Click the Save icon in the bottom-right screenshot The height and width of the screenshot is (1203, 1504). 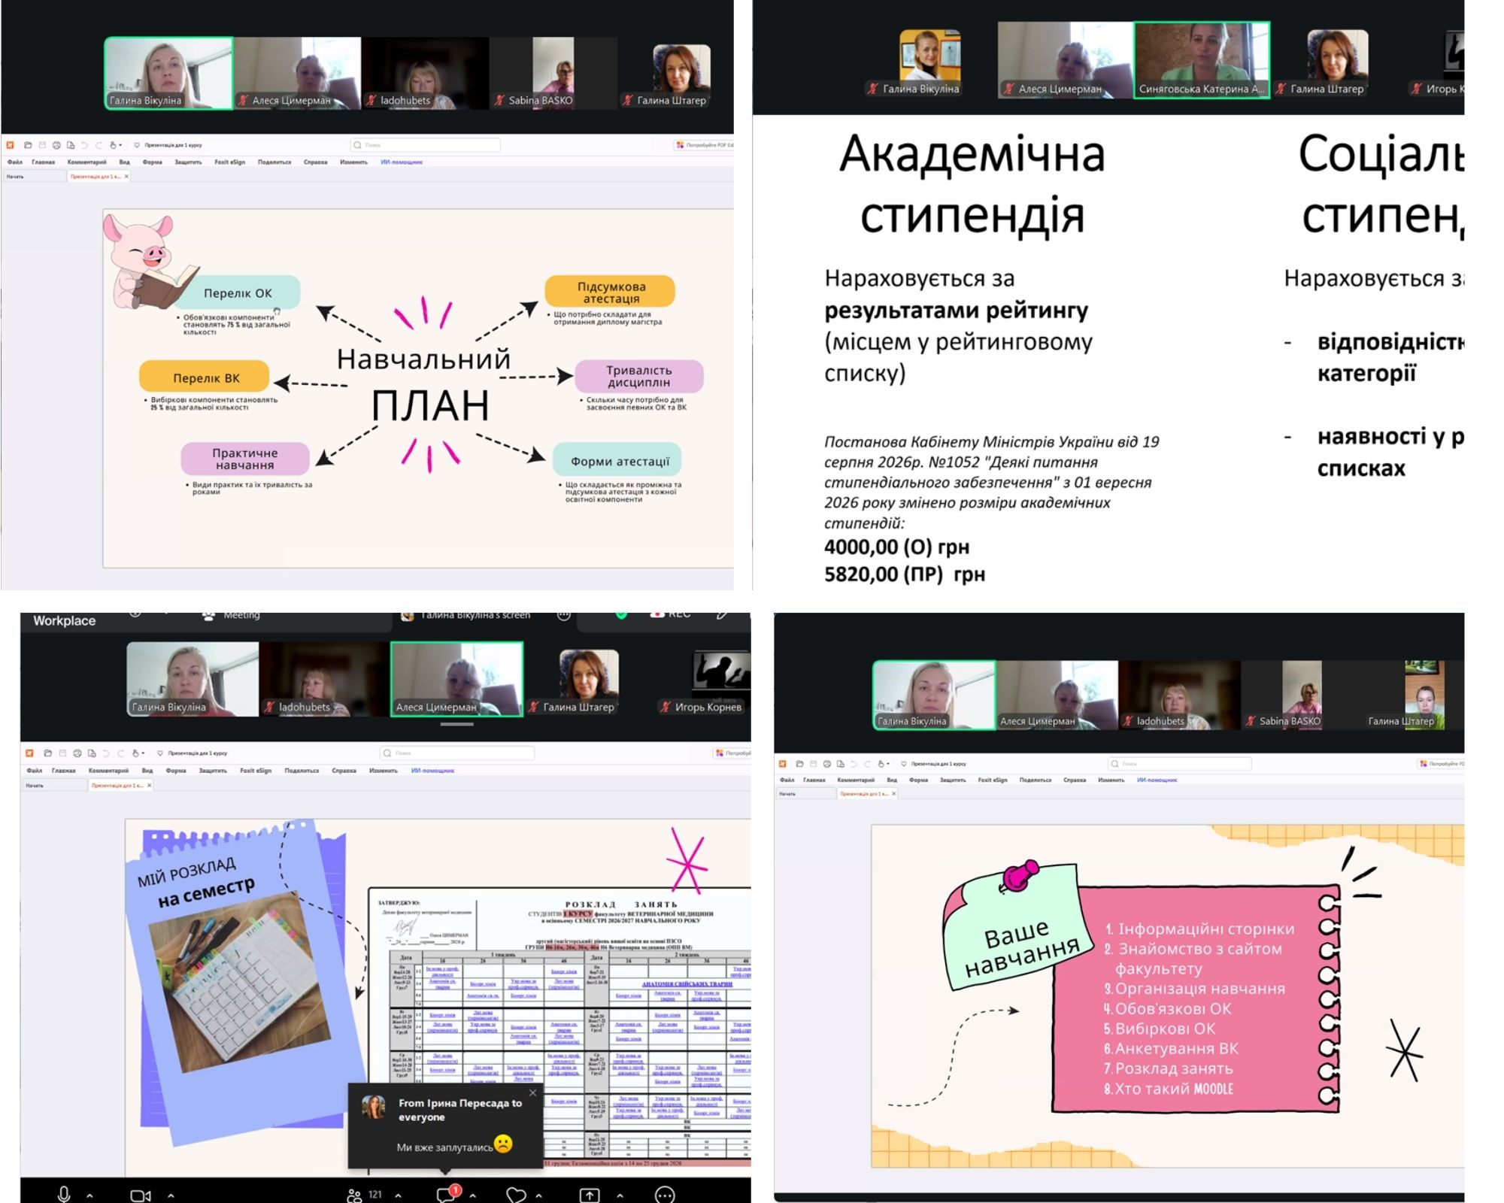[813, 763]
